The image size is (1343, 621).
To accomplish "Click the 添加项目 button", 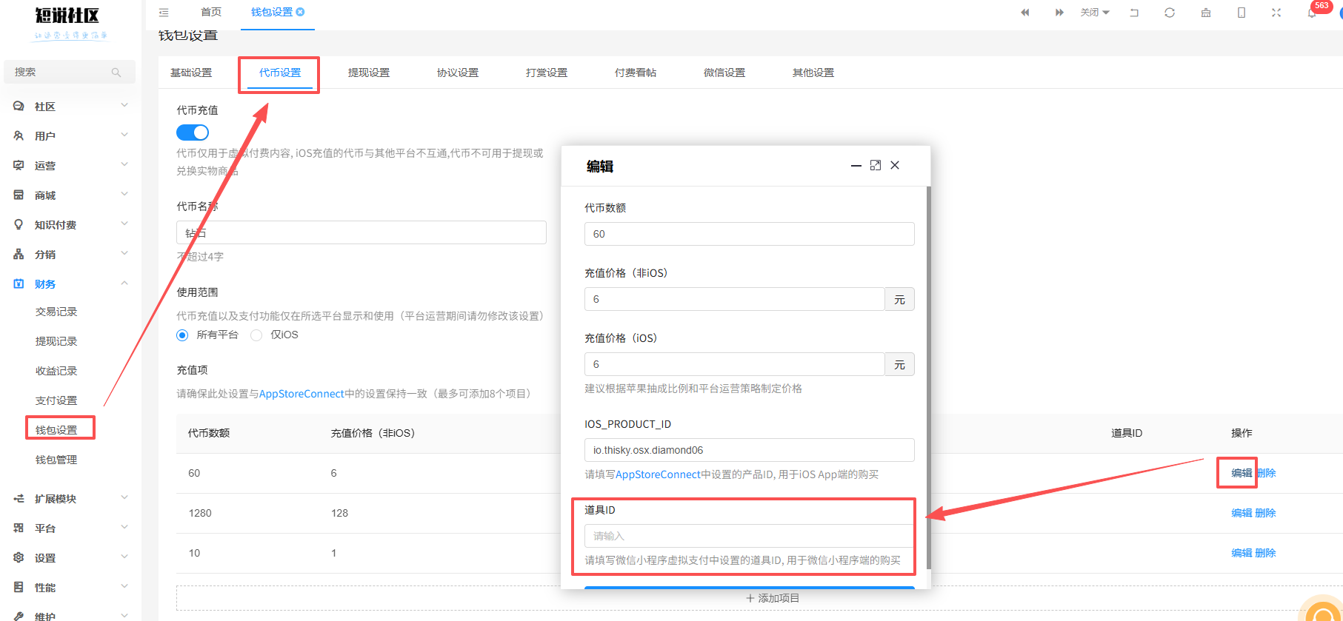I will point(773,598).
